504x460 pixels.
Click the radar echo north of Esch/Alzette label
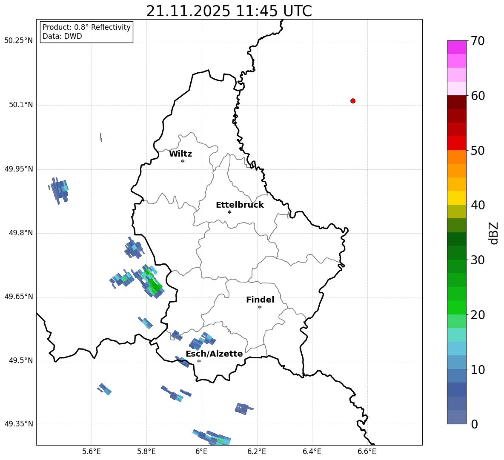[203, 341]
